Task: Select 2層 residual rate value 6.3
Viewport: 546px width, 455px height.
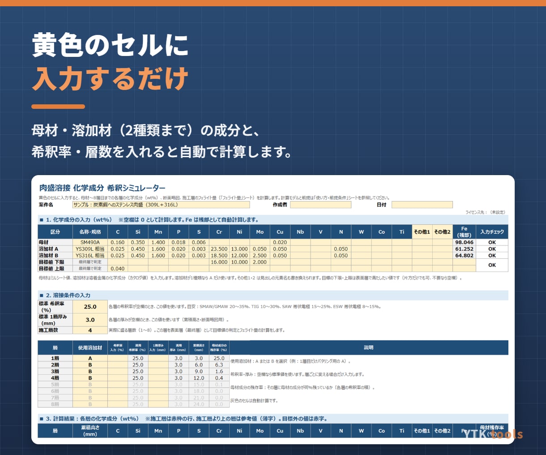Action: pyautogui.click(x=219, y=365)
